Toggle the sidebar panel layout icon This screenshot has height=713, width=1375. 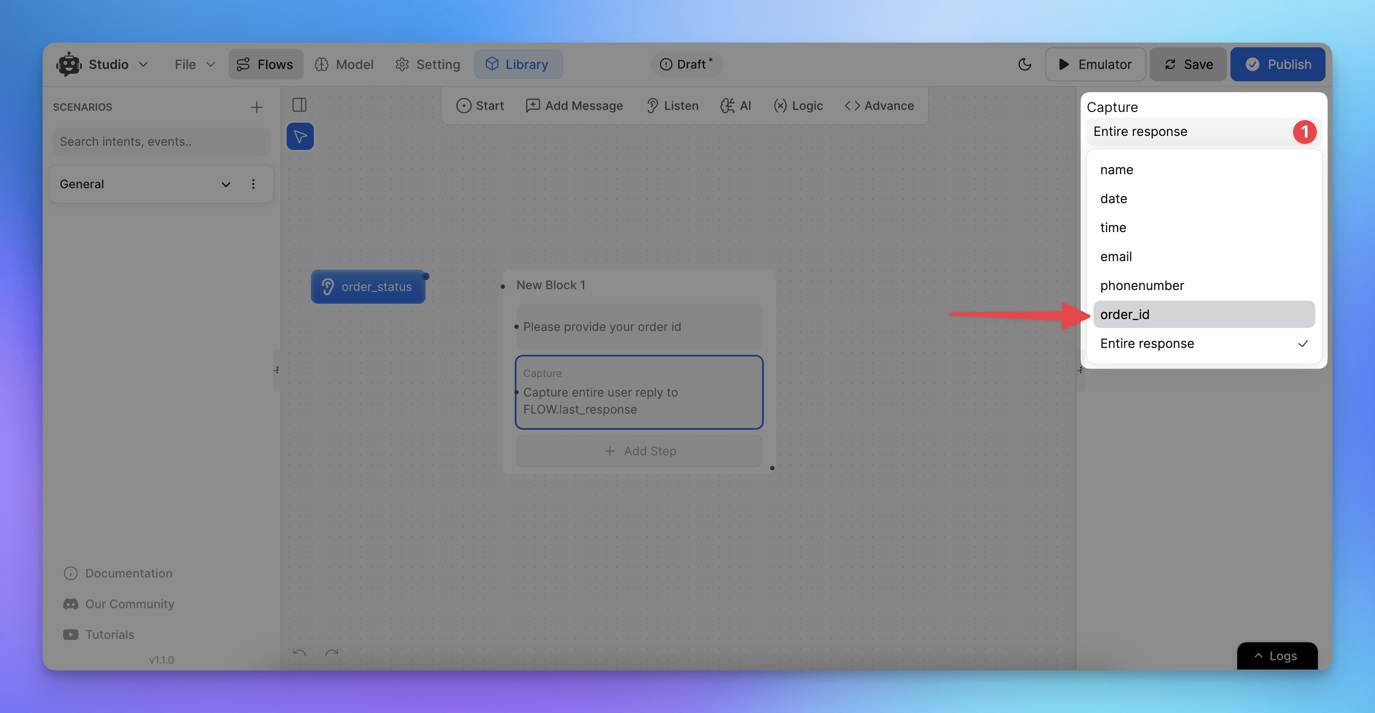point(299,105)
